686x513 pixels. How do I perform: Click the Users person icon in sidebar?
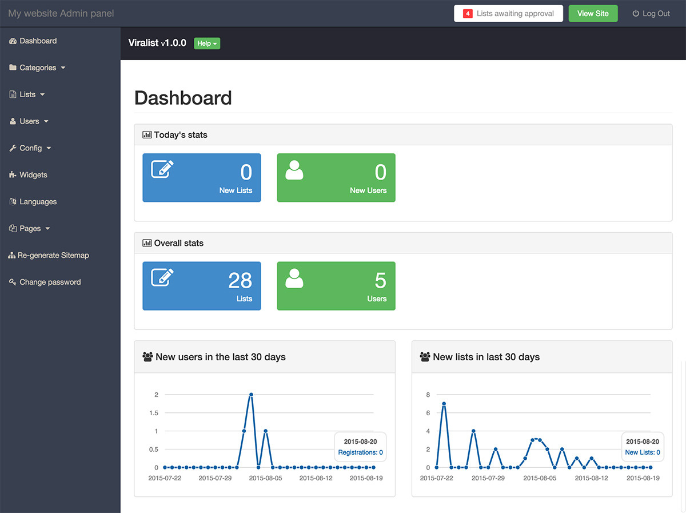pyautogui.click(x=13, y=121)
